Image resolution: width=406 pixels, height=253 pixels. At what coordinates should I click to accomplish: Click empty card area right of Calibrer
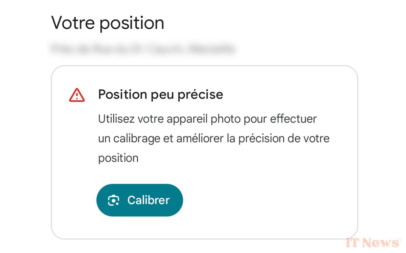coord(267,200)
